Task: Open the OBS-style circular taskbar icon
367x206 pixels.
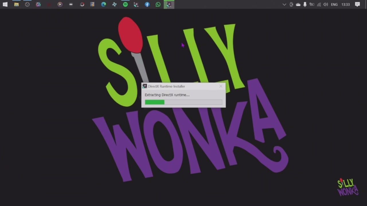Action: 27,4
